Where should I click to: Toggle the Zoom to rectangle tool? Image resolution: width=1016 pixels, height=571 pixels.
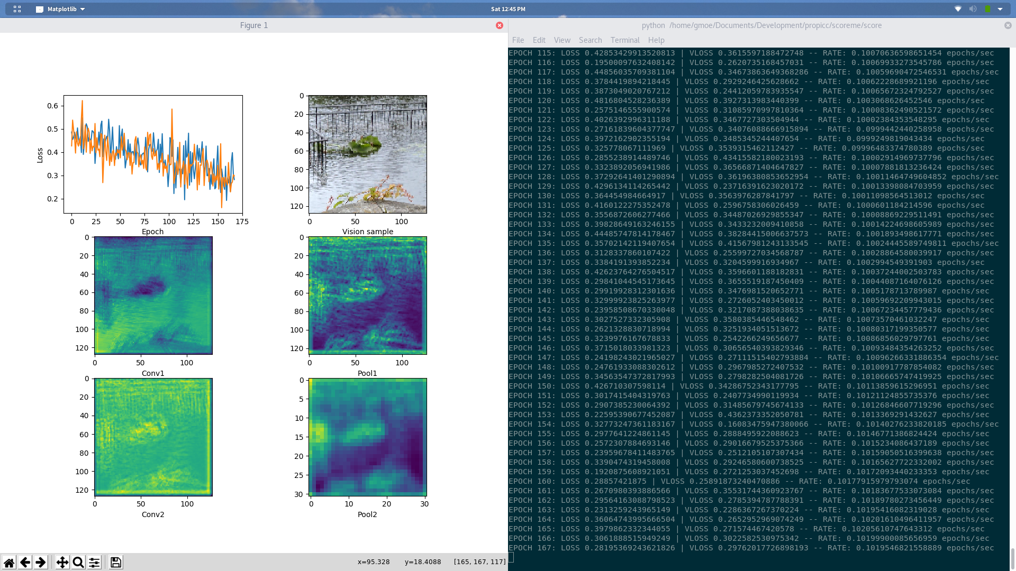[78, 562]
